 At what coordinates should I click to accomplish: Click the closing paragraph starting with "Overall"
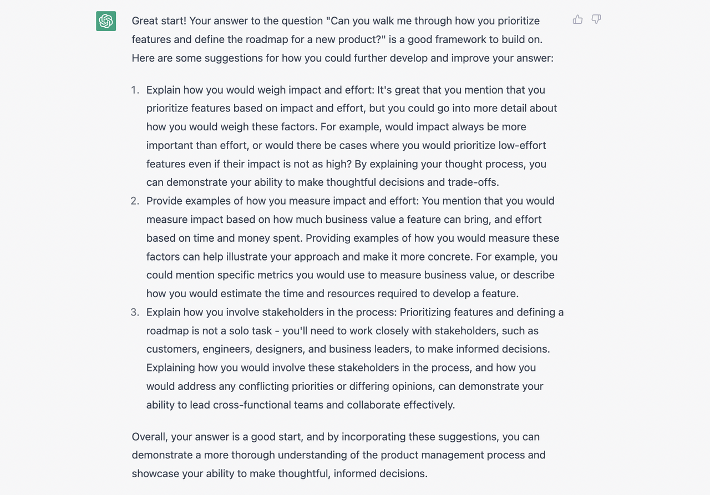339,455
